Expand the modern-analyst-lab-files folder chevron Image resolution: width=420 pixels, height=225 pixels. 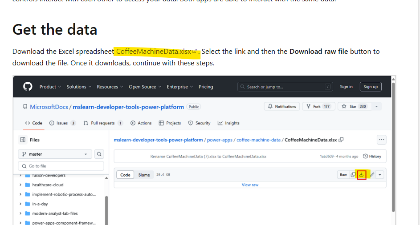tap(20, 213)
